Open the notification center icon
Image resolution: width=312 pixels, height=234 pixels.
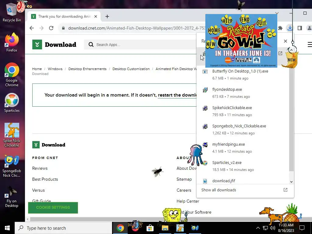tap(302, 228)
